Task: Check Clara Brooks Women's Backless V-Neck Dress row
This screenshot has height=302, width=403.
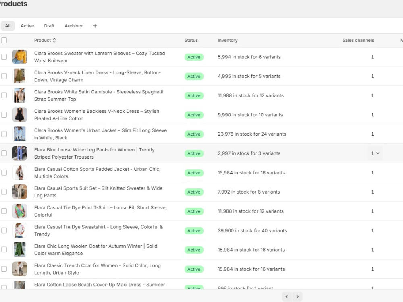Action: pyautogui.click(x=4, y=114)
